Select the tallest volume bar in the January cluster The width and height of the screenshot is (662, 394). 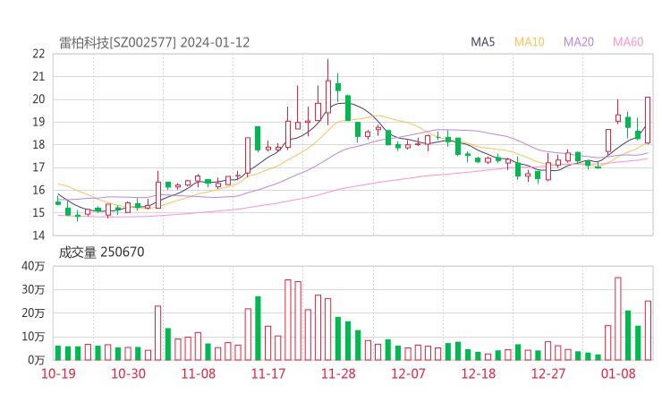pos(617,319)
